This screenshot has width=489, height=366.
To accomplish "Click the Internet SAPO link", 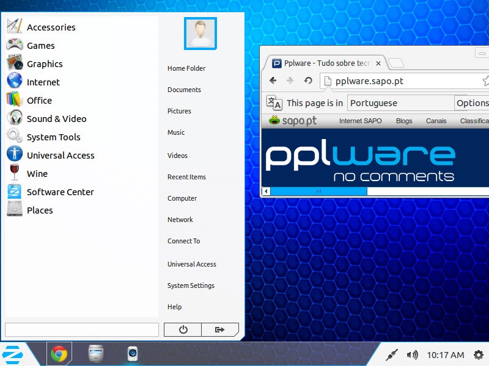I will (x=360, y=121).
